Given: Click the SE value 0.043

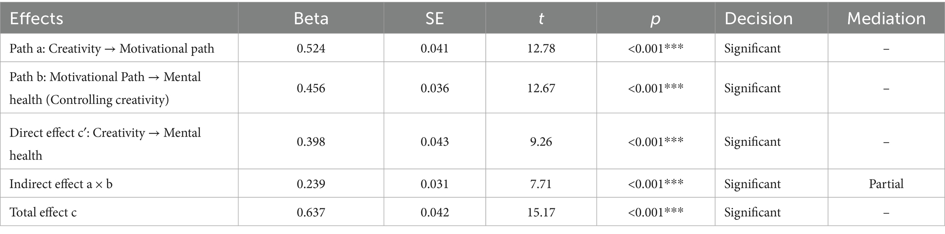Looking at the screenshot, I should pos(435,142).
